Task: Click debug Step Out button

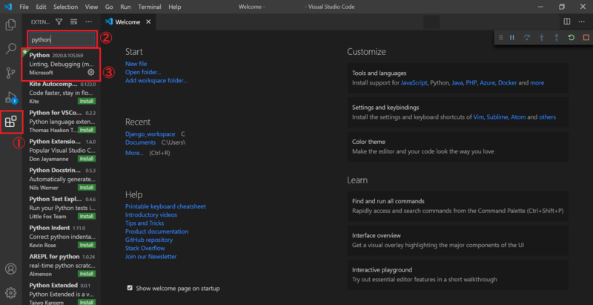Action: coord(557,37)
